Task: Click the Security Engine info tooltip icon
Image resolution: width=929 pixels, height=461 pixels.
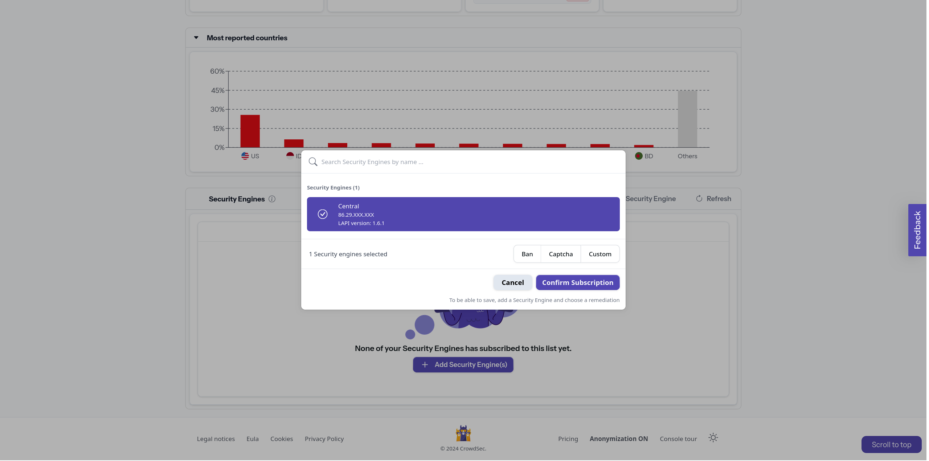Action: [271, 199]
